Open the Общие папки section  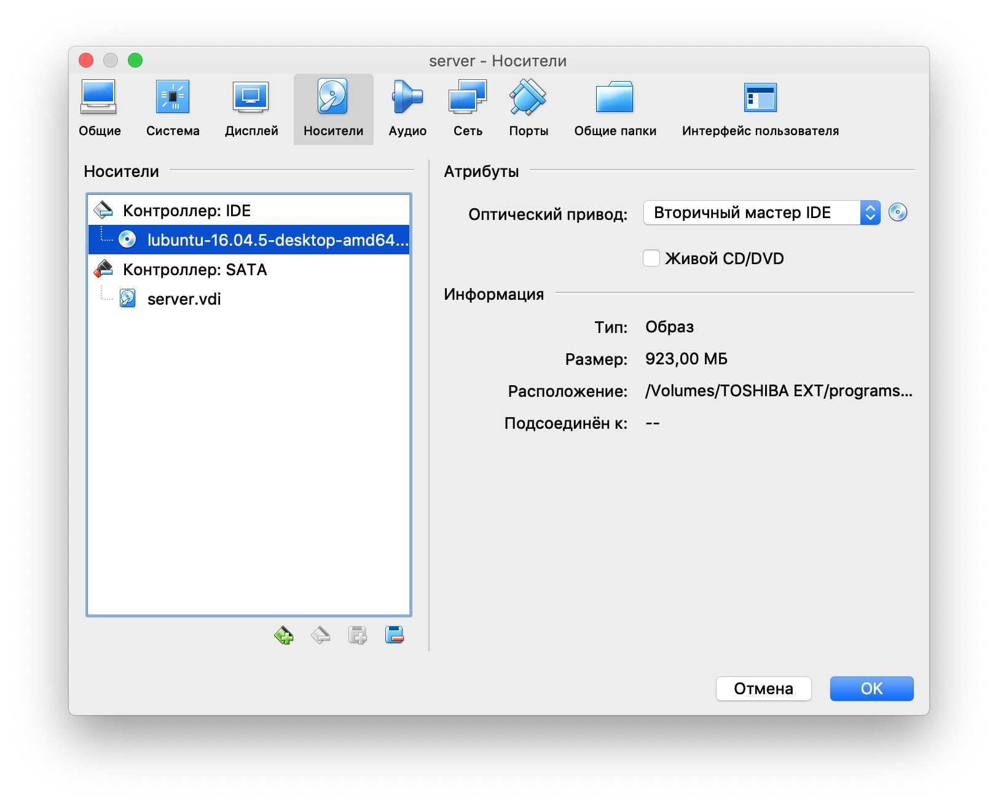pos(615,109)
